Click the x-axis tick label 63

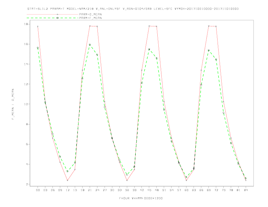click(194, 190)
